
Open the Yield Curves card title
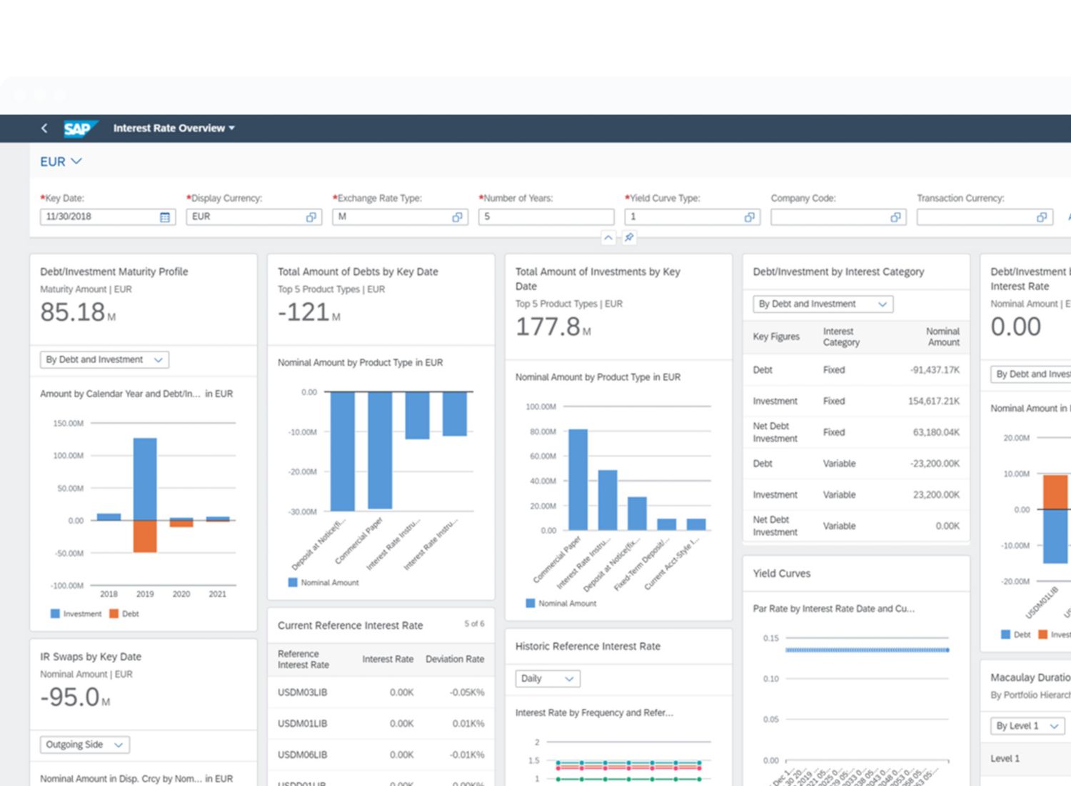point(781,573)
